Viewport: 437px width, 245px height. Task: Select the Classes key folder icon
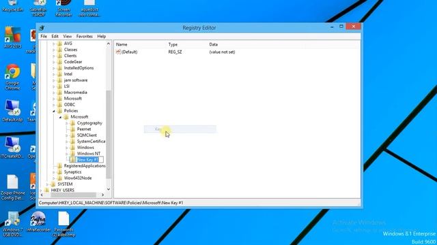[x=59, y=50]
